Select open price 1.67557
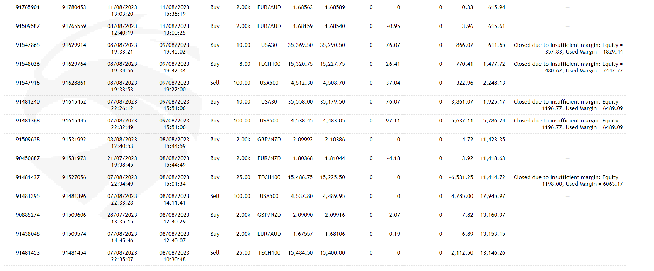The image size is (654, 271). [303, 234]
